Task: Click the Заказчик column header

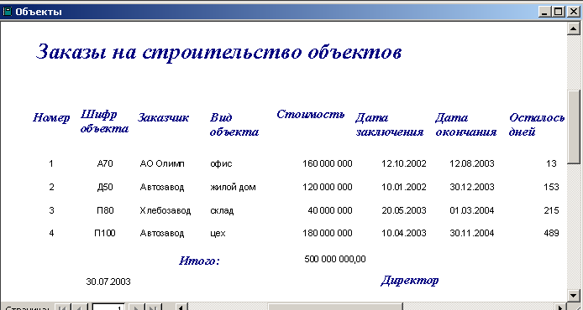Action: tap(163, 117)
